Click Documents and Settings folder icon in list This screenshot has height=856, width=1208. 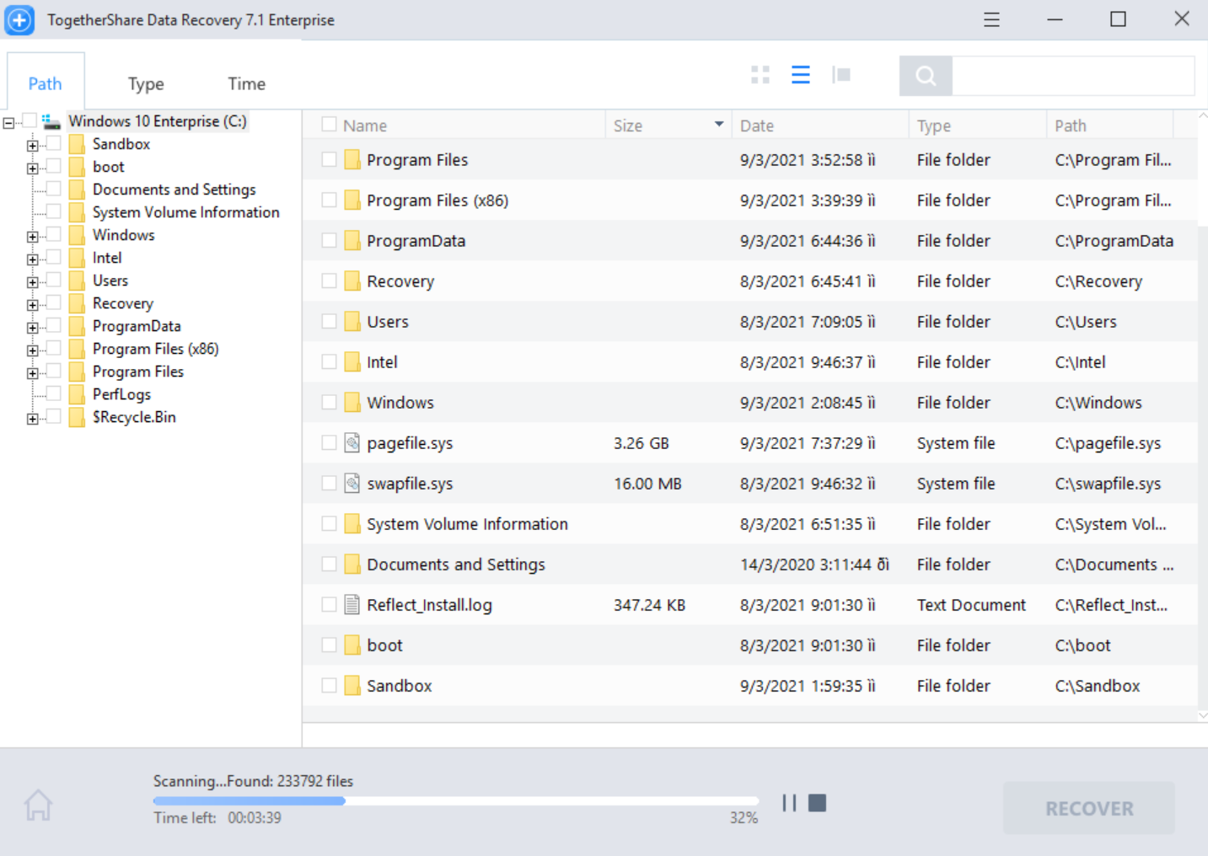[x=352, y=564]
